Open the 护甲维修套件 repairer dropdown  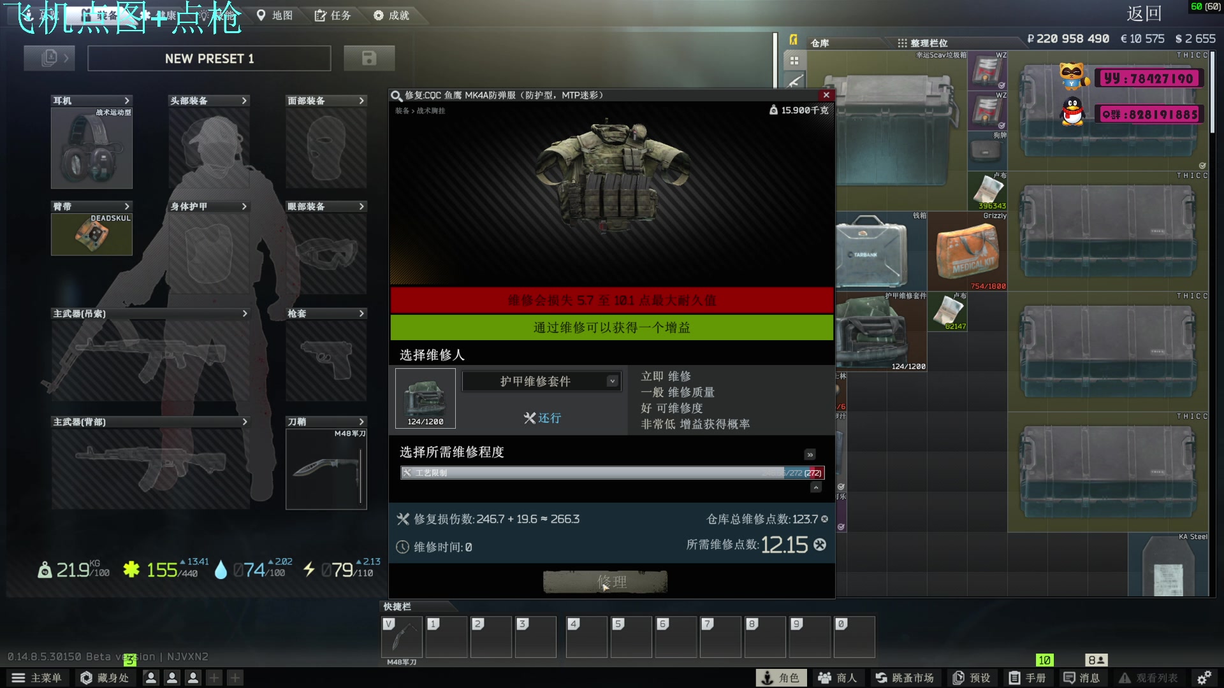coord(541,381)
